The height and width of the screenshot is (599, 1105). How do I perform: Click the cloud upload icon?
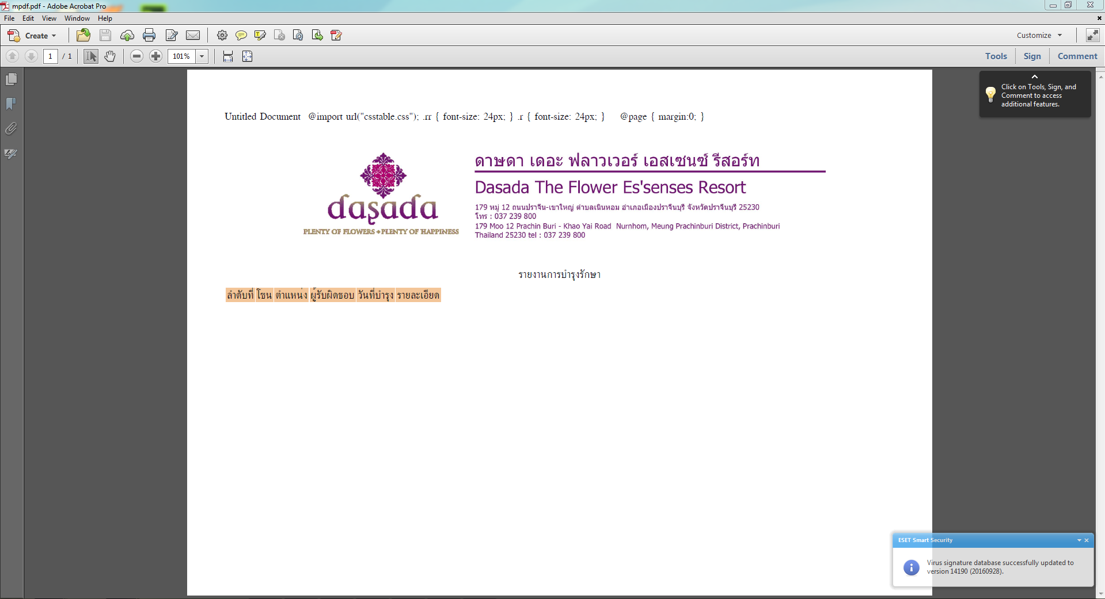(x=127, y=36)
